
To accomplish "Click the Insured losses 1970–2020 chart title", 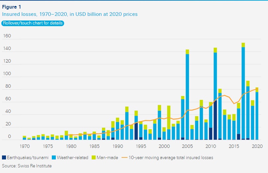I will [70, 14].
